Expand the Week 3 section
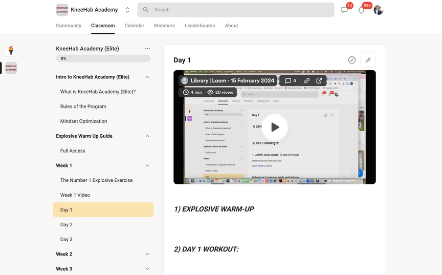This screenshot has width=442, height=275. point(147,269)
